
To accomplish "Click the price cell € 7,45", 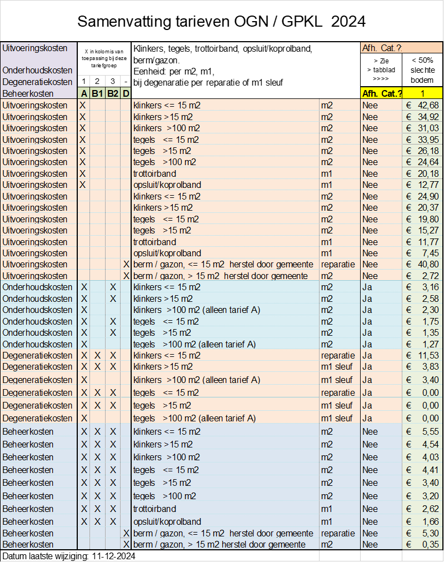I will pyautogui.click(x=422, y=253).
